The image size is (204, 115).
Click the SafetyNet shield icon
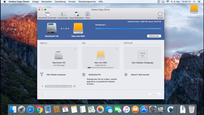coord(84,74)
